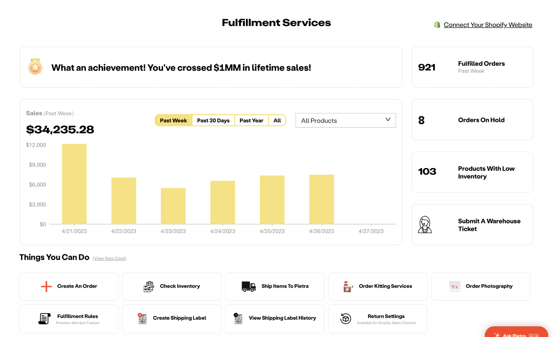Click the warehouse support agent icon

425,225
